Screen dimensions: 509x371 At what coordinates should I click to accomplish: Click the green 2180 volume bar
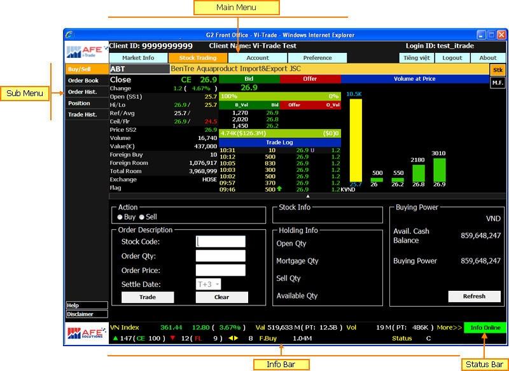(419, 173)
